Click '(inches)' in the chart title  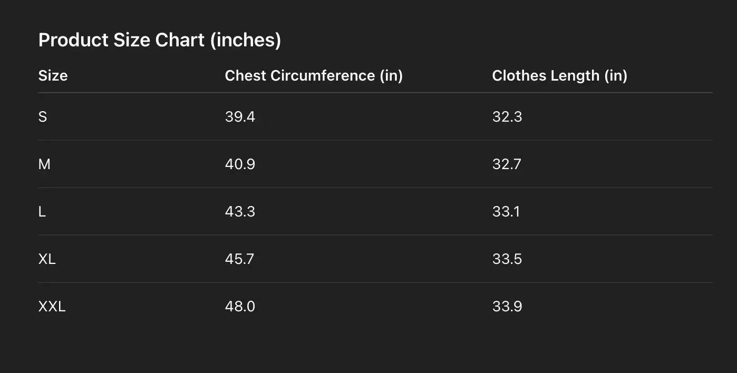[x=245, y=40]
